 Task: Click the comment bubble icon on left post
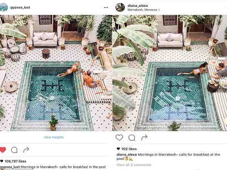[14, 150]
